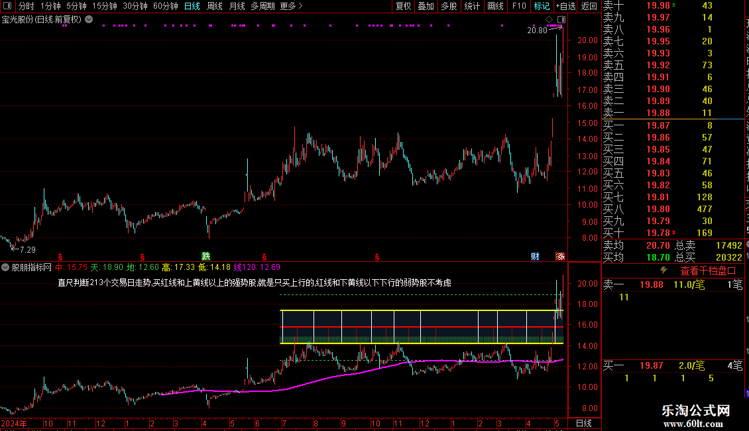Viewport: 749px width, 431px height.
Task: Add stock via +自选 button
Action: pos(566,6)
